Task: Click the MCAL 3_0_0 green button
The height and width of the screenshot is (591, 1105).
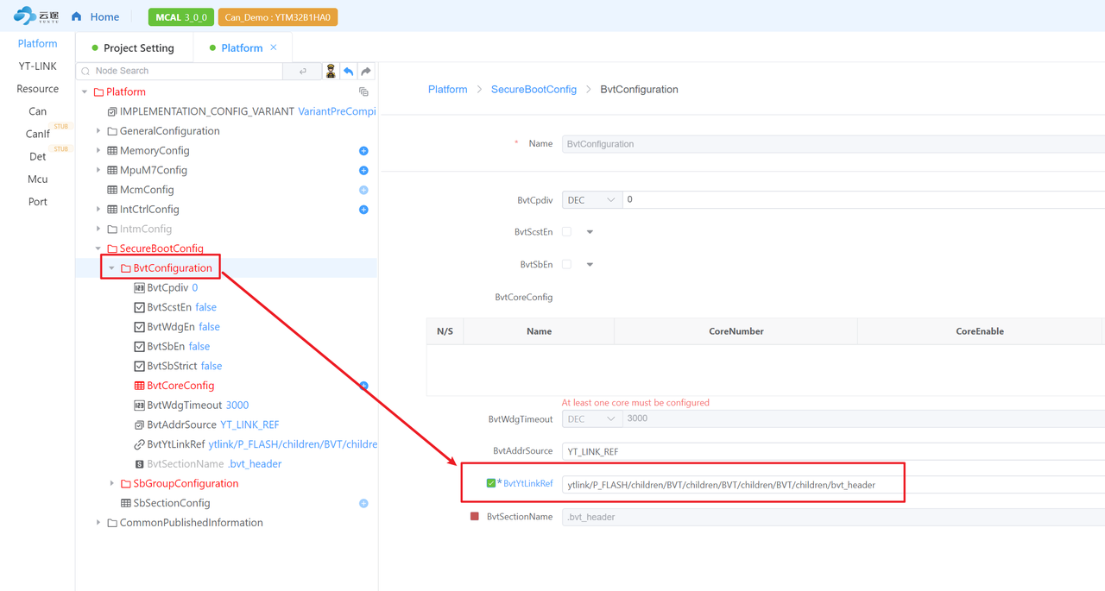Action: click(x=181, y=17)
